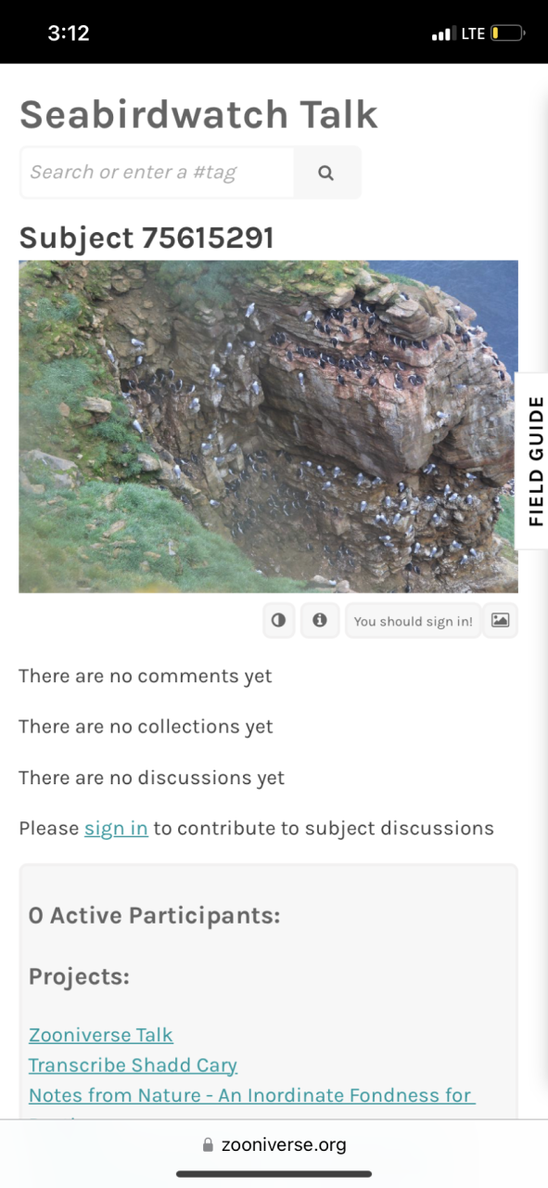Tap the LTE network indicator

473,33
